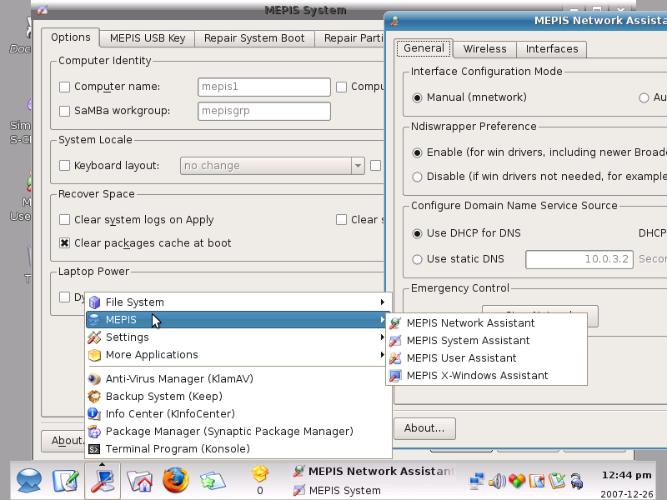The width and height of the screenshot is (667, 500).
Task: Click the Synaptic Package Manager icon
Action: 94,431
